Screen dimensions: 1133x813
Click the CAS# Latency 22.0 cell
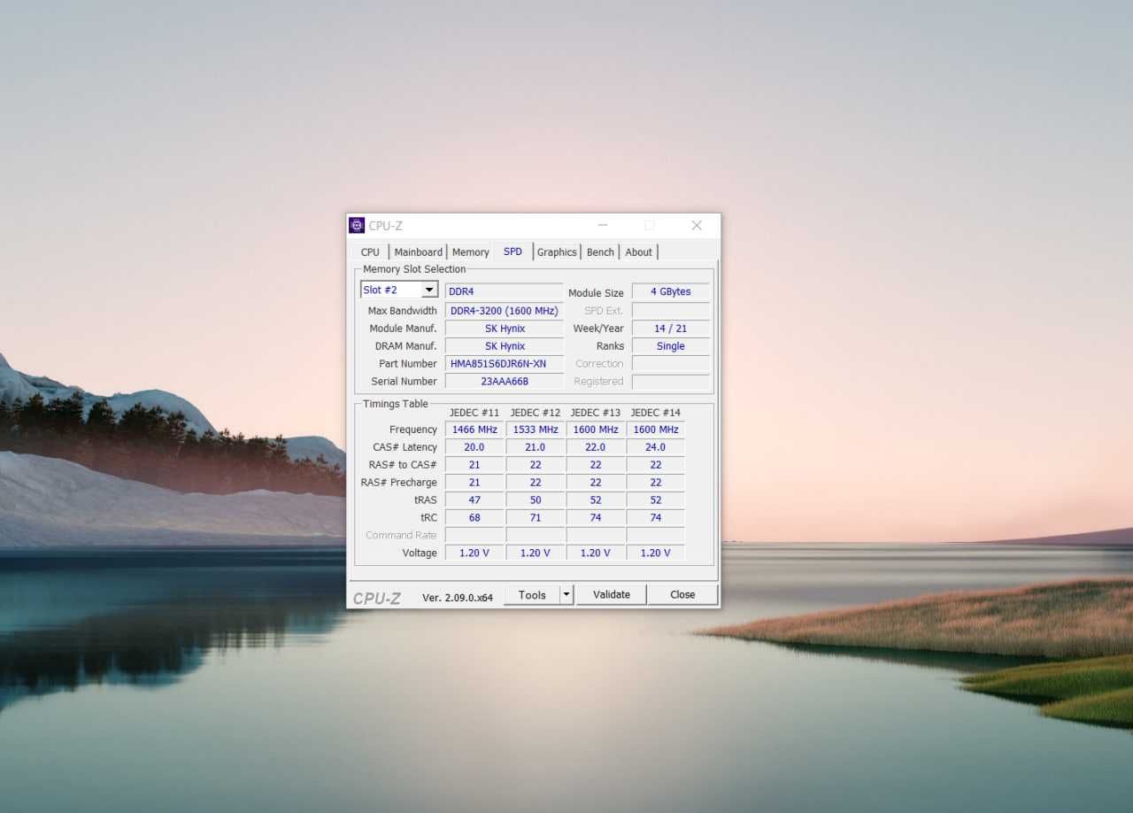596,447
